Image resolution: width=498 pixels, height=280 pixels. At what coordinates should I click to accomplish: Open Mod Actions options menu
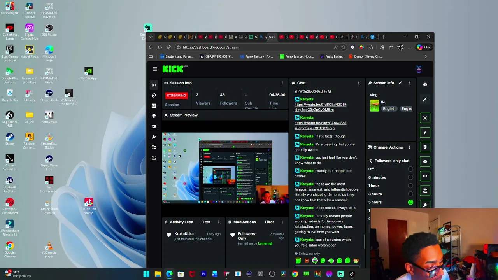pyautogui.click(x=282, y=222)
